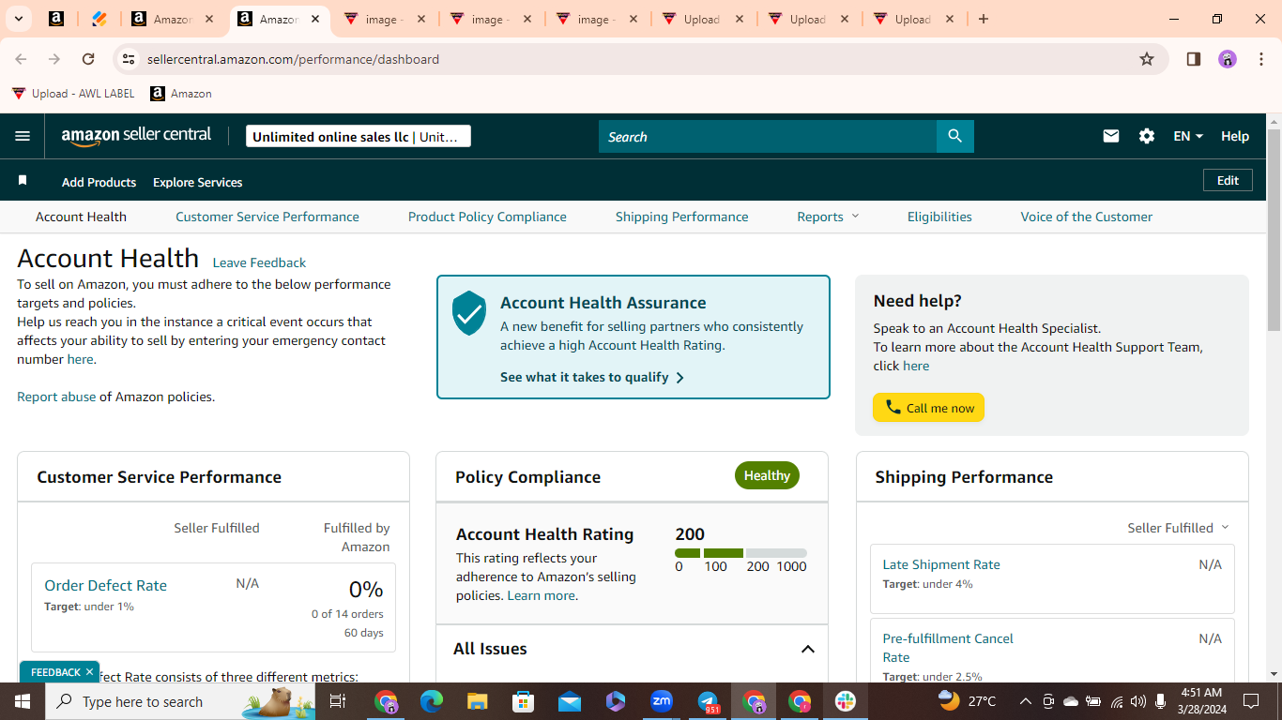Open the Explore Services link
Image resolution: width=1282 pixels, height=720 pixels.
[197, 182]
